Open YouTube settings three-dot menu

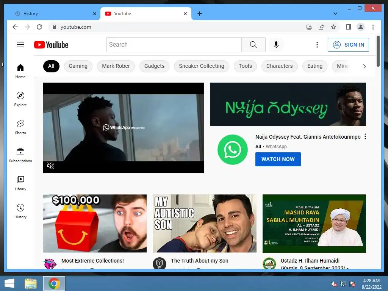coord(317,45)
